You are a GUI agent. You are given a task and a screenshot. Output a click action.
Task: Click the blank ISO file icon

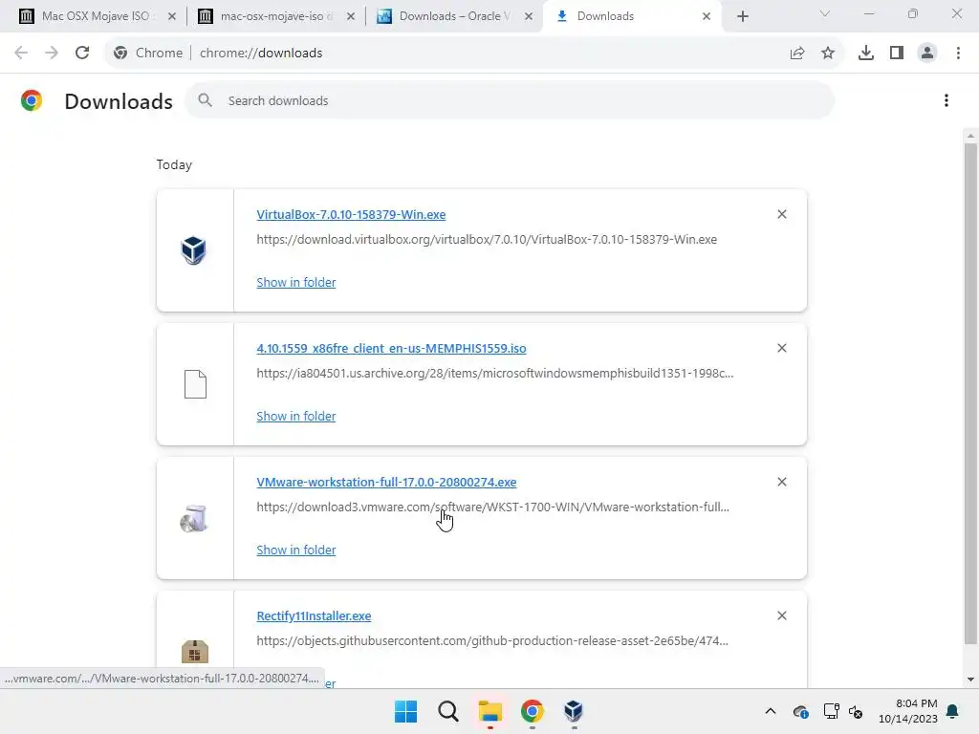(195, 384)
